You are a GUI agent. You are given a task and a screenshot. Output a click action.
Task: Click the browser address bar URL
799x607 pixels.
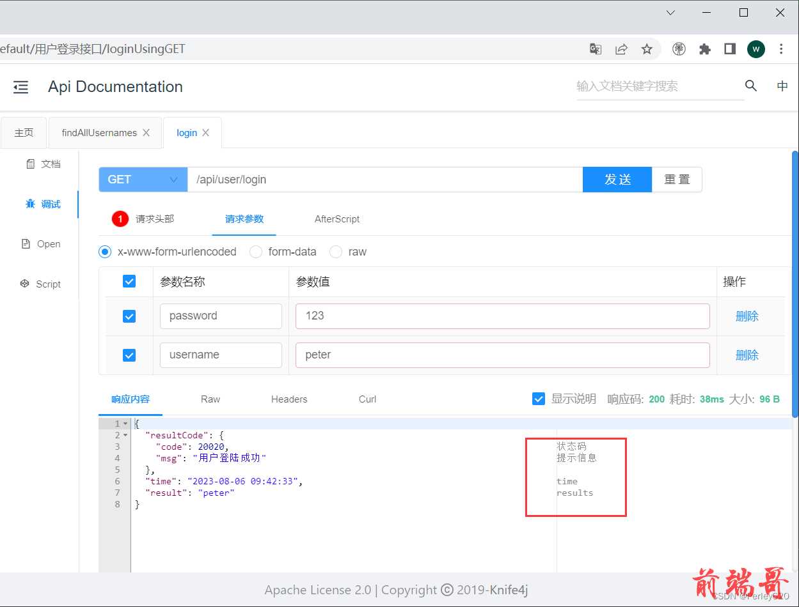point(93,49)
